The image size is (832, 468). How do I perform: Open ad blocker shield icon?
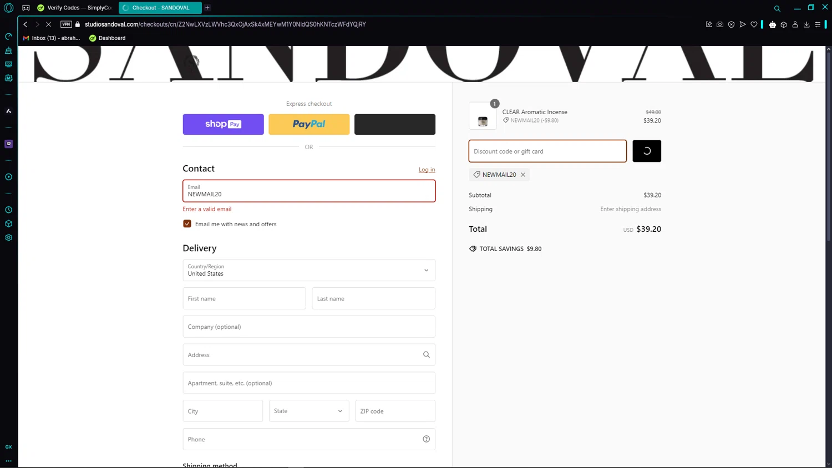731,24
